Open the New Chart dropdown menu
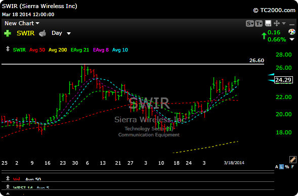 pyautogui.click(x=22, y=23)
